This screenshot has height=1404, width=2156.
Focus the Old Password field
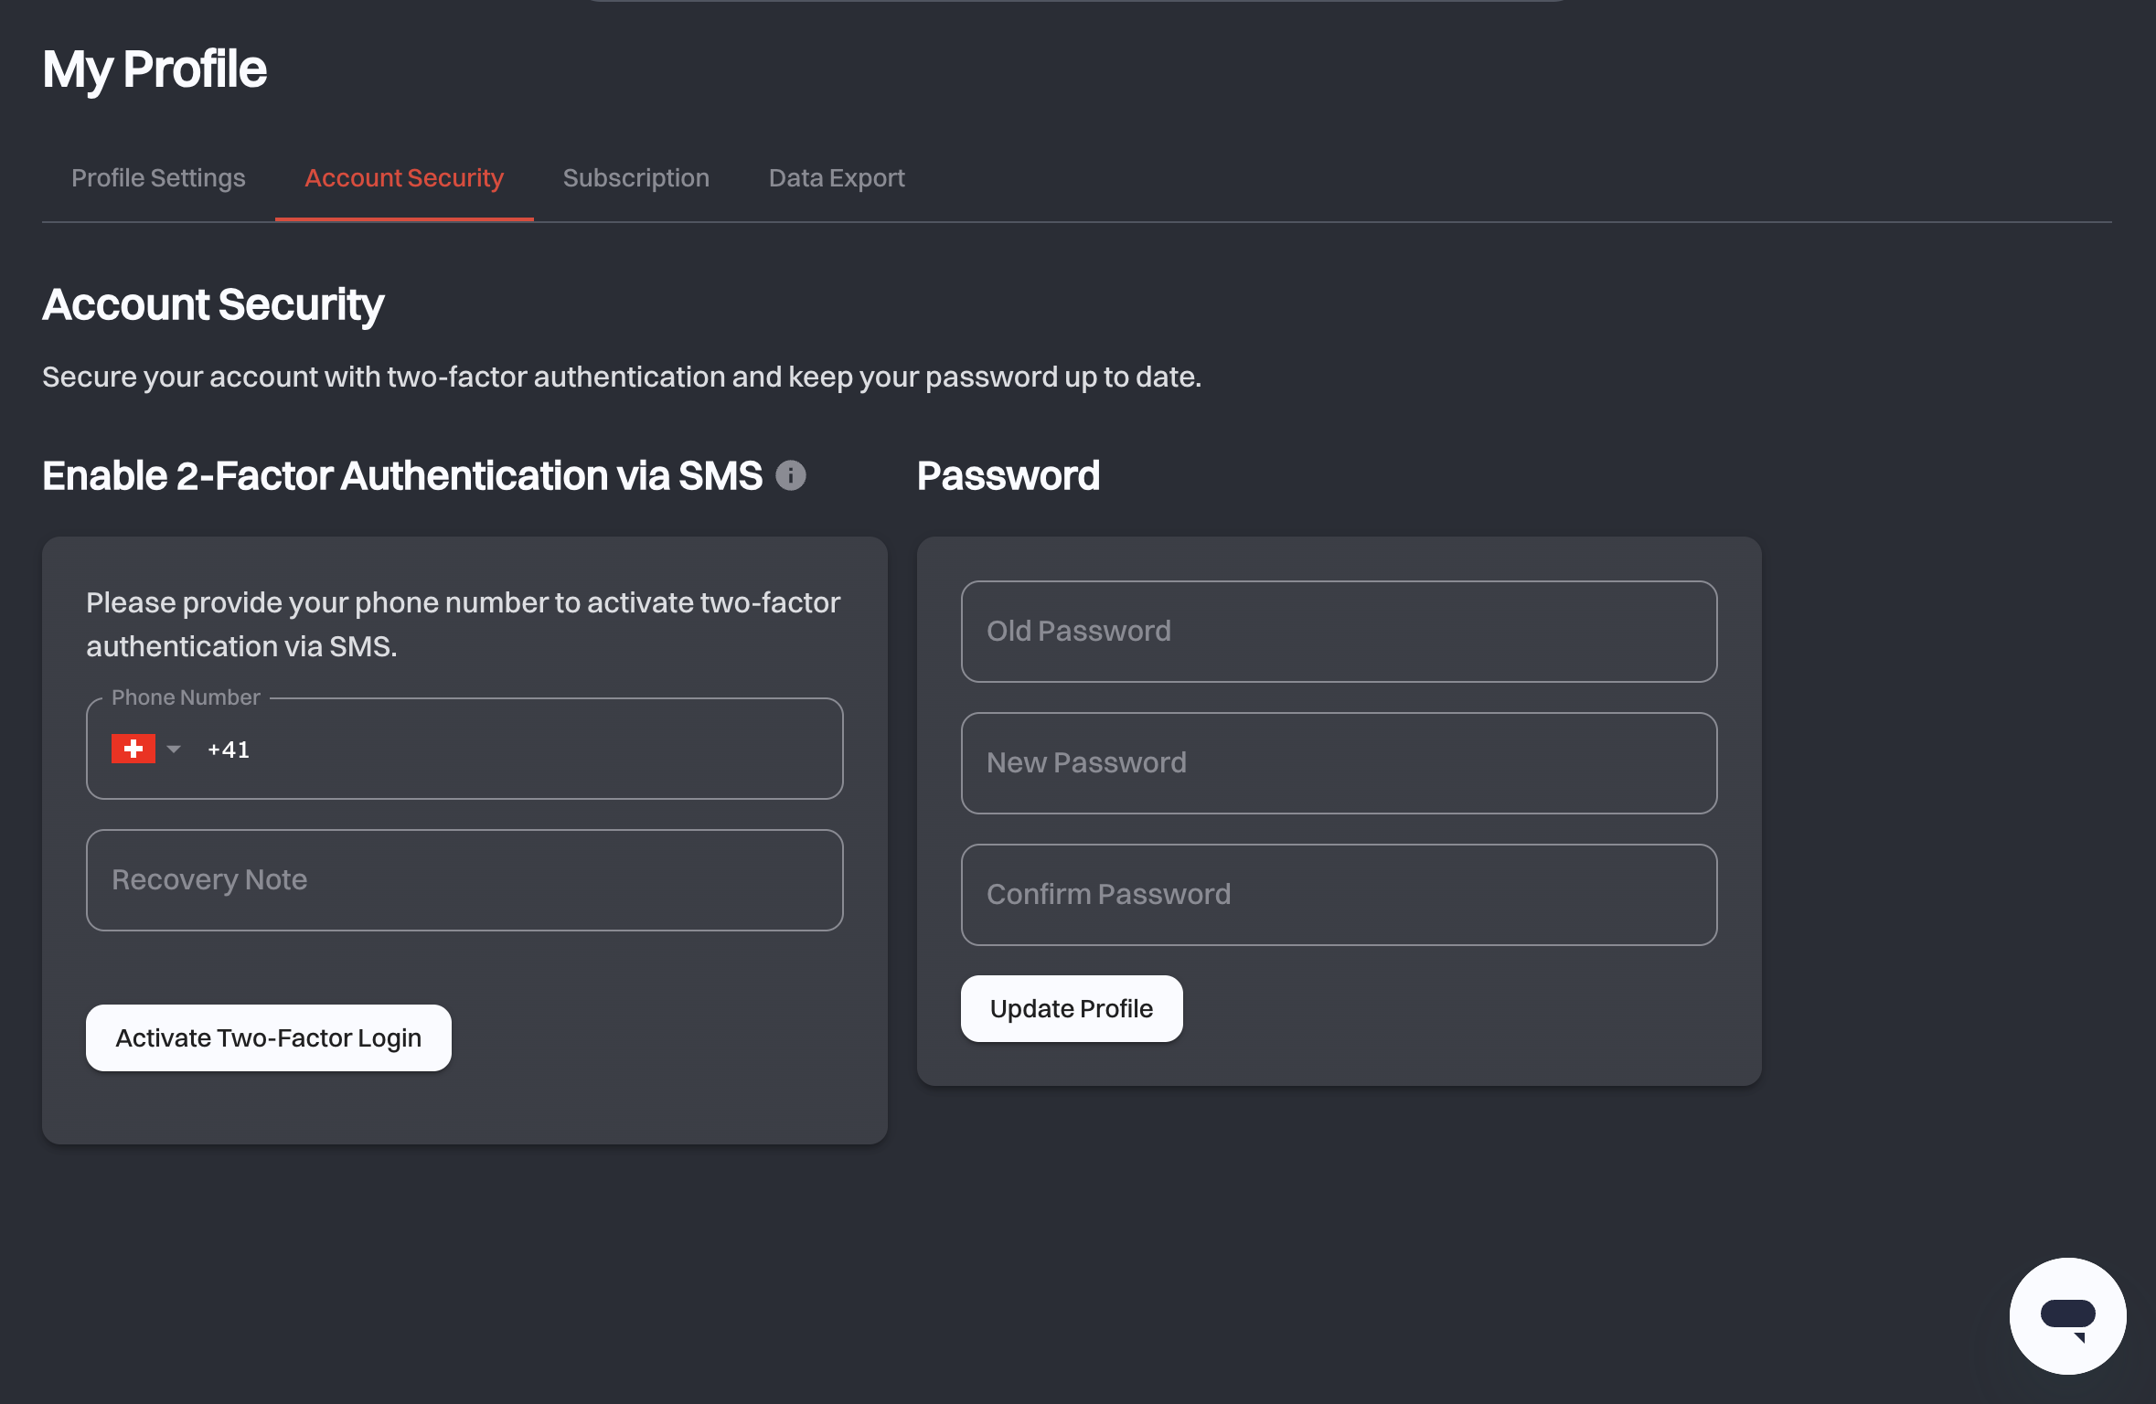pyautogui.click(x=1339, y=632)
